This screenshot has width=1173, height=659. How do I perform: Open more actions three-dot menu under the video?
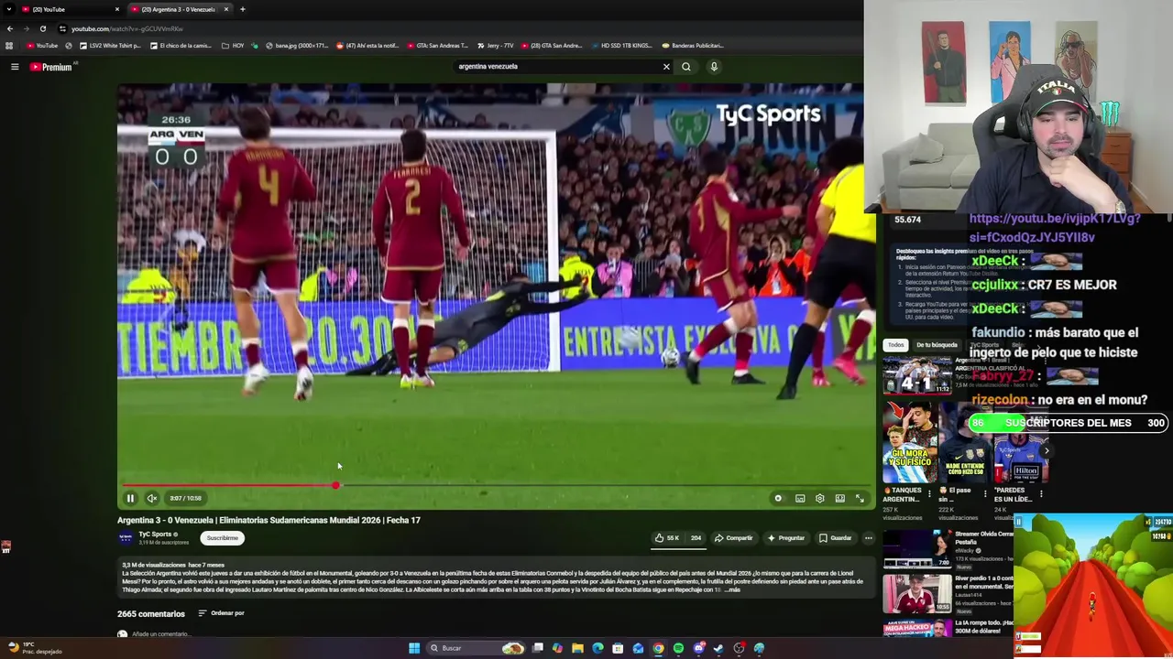[868, 538]
